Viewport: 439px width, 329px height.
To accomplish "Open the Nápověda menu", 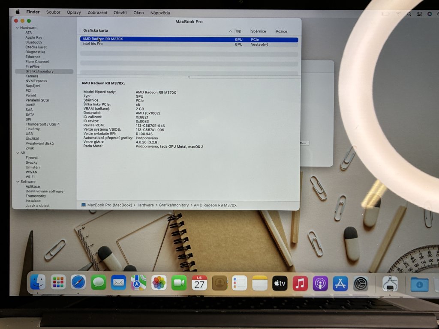I will coord(160,13).
